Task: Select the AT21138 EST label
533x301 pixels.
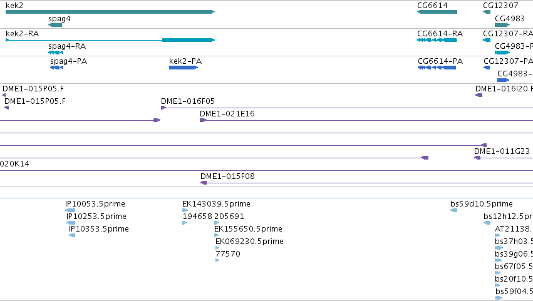Action: [514, 229]
